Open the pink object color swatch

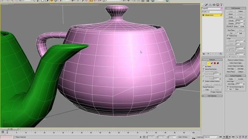pyautogui.click(x=222, y=8)
